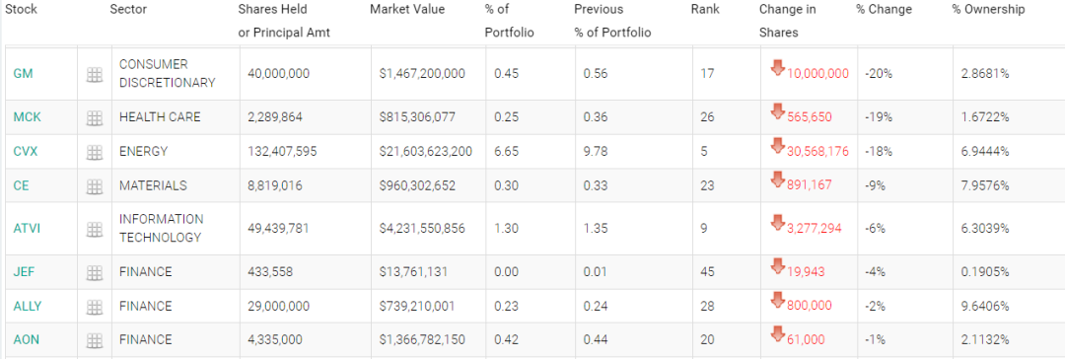Screen dimensions: 1065x359
Task: Open the grid icon beside JEF
Action: tap(95, 273)
